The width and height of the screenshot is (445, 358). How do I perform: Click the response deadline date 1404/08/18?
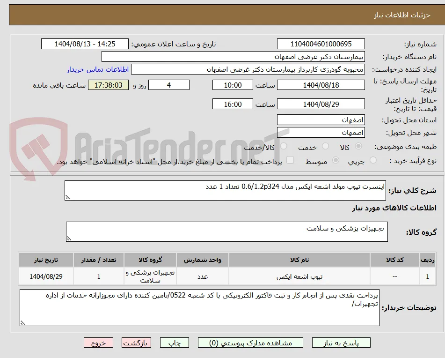coord(321,85)
